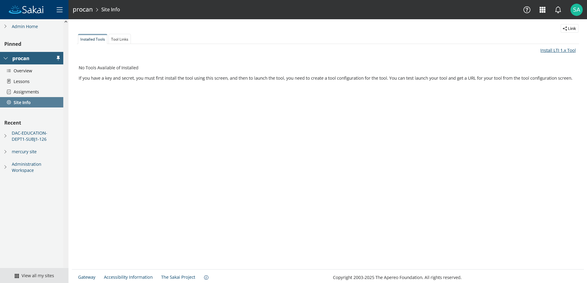Expand the Admin Home site

click(6, 27)
